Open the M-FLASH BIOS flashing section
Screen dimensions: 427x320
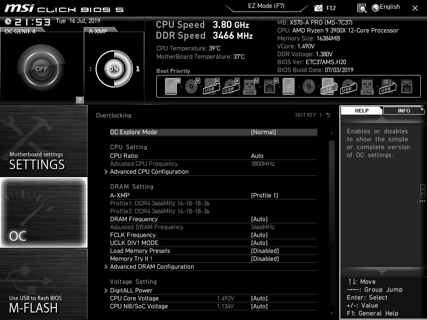43,284
